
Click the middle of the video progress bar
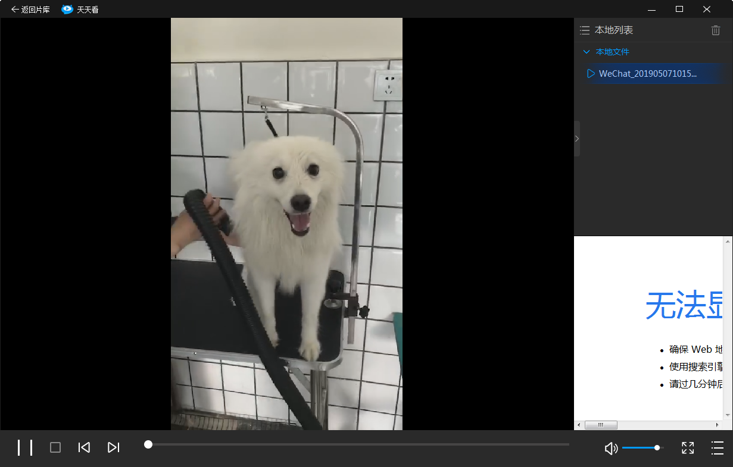[x=357, y=444]
